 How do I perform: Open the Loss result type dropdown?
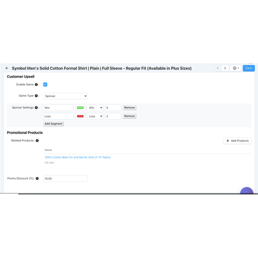pos(95,116)
